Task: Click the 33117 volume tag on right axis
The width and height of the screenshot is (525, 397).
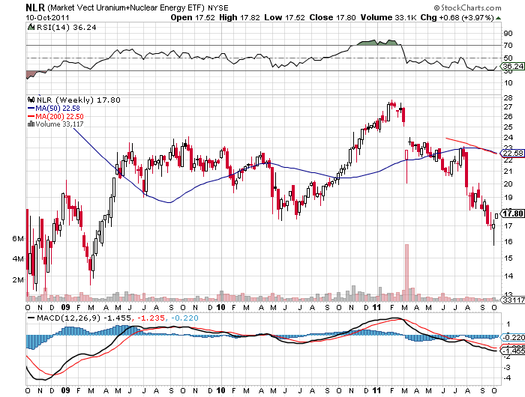Action: coord(513,300)
